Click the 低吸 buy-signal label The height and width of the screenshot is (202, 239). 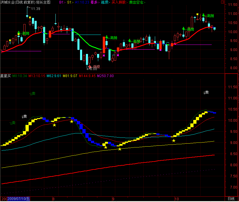click(x=97, y=67)
